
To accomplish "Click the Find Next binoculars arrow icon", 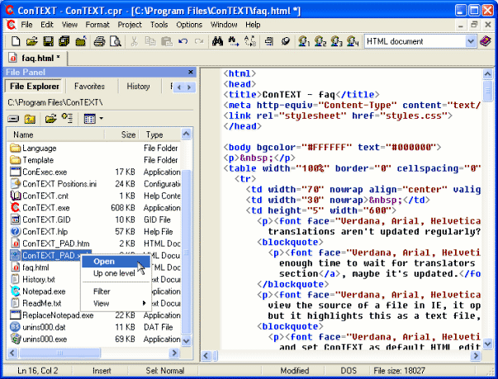I will pyautogui.click(x=234, y=41).
